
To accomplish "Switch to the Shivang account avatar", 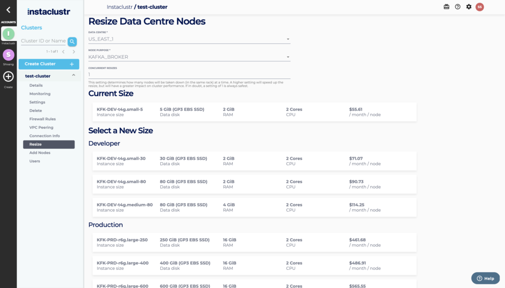I will tap(8, 55).
